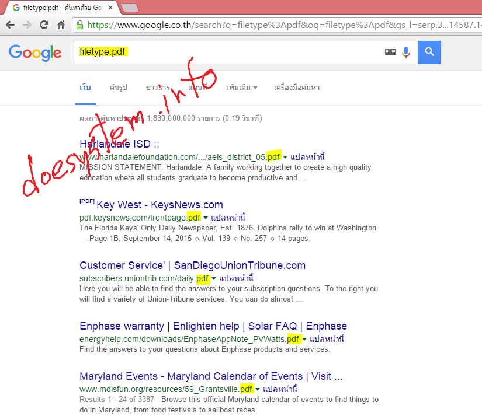This screenshot has height=416, width=482.
Task: Expand the pdf.keysnews.com result dropdown arrow
Action: (x=206, y=218)
